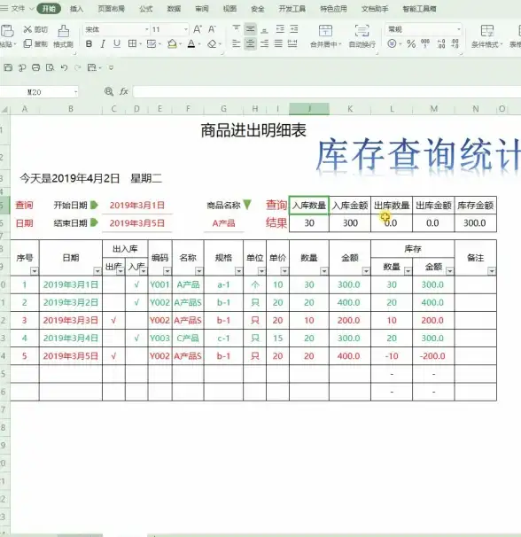Viewport: 521px width, 537px height.
Task: Click the undo arrow icon
Action: click(x=64, y=68)
